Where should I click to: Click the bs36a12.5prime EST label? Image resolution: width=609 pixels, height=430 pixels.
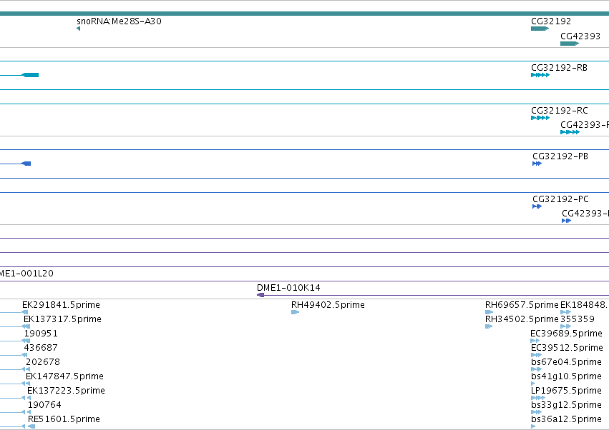566,419
